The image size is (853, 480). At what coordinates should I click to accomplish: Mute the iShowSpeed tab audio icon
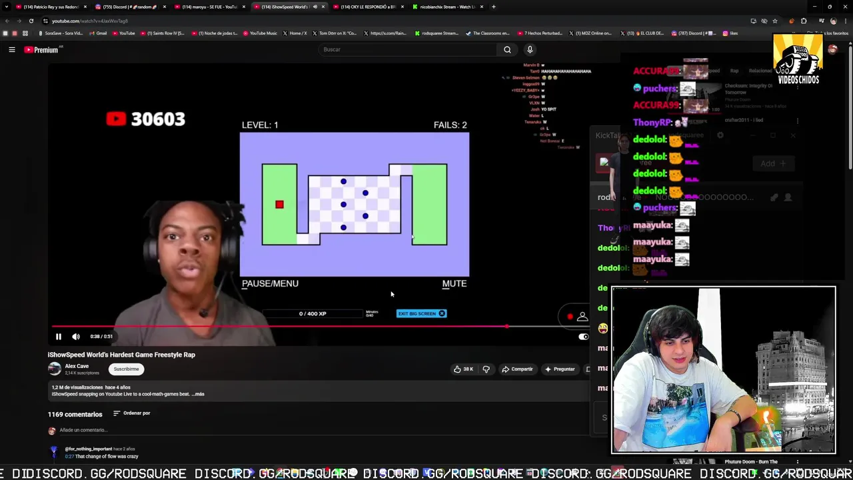tap(315, 7)
